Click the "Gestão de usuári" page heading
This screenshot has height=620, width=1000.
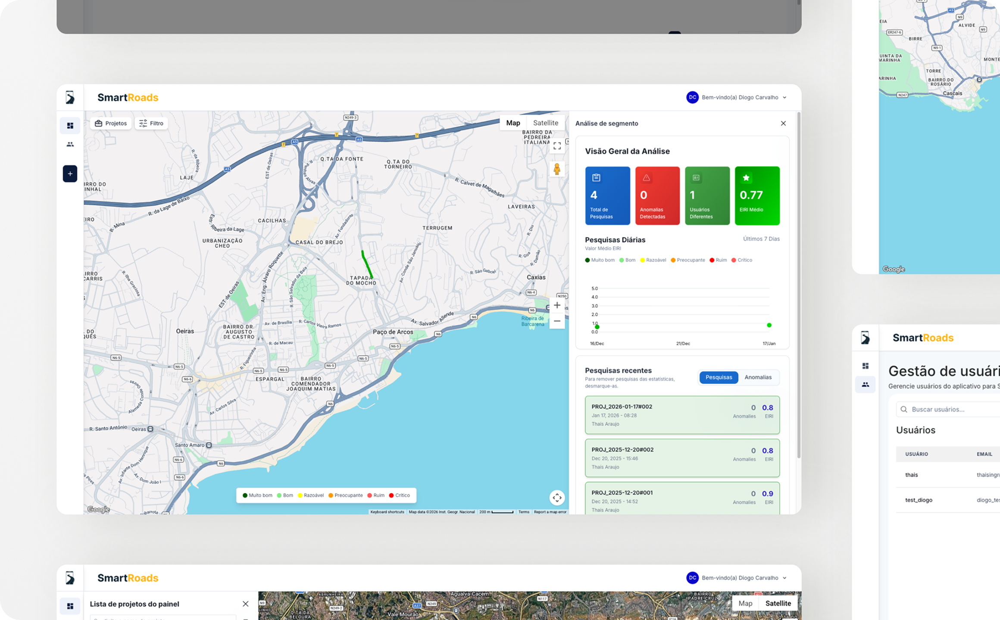[944, 371]
